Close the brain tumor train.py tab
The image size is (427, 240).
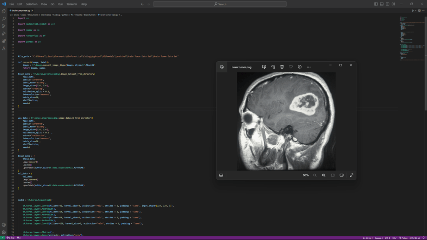[x=32, y=10]
